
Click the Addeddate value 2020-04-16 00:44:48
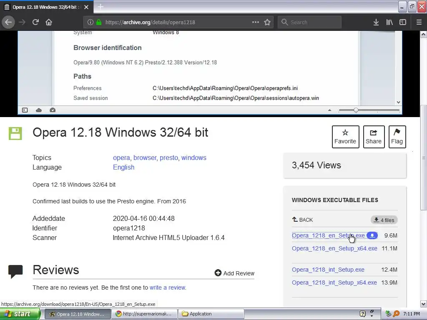pyautogui.click(x=144, y=218)
